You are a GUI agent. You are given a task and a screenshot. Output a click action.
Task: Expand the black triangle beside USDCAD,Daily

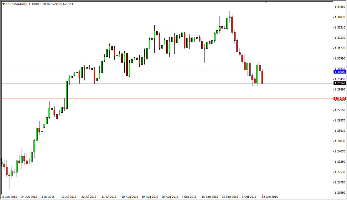pyautogui.click(x=3, y=4)
